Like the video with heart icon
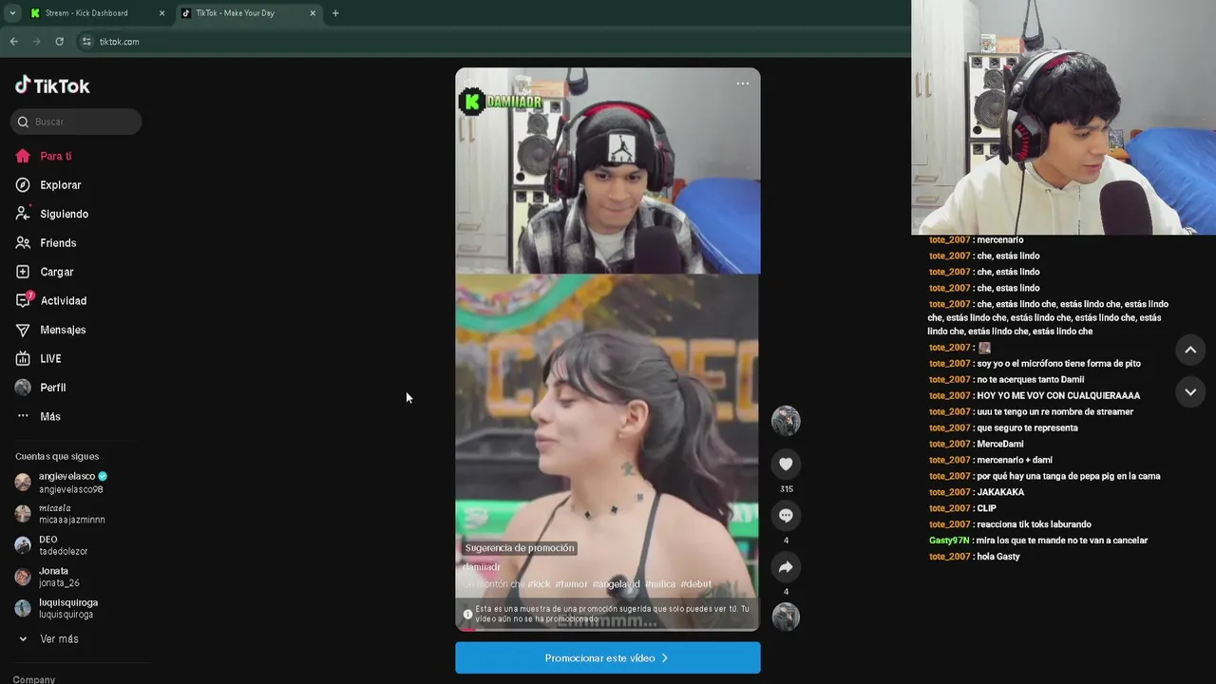Viewport: 1216px width, 684px height. (x=786, y=465)
